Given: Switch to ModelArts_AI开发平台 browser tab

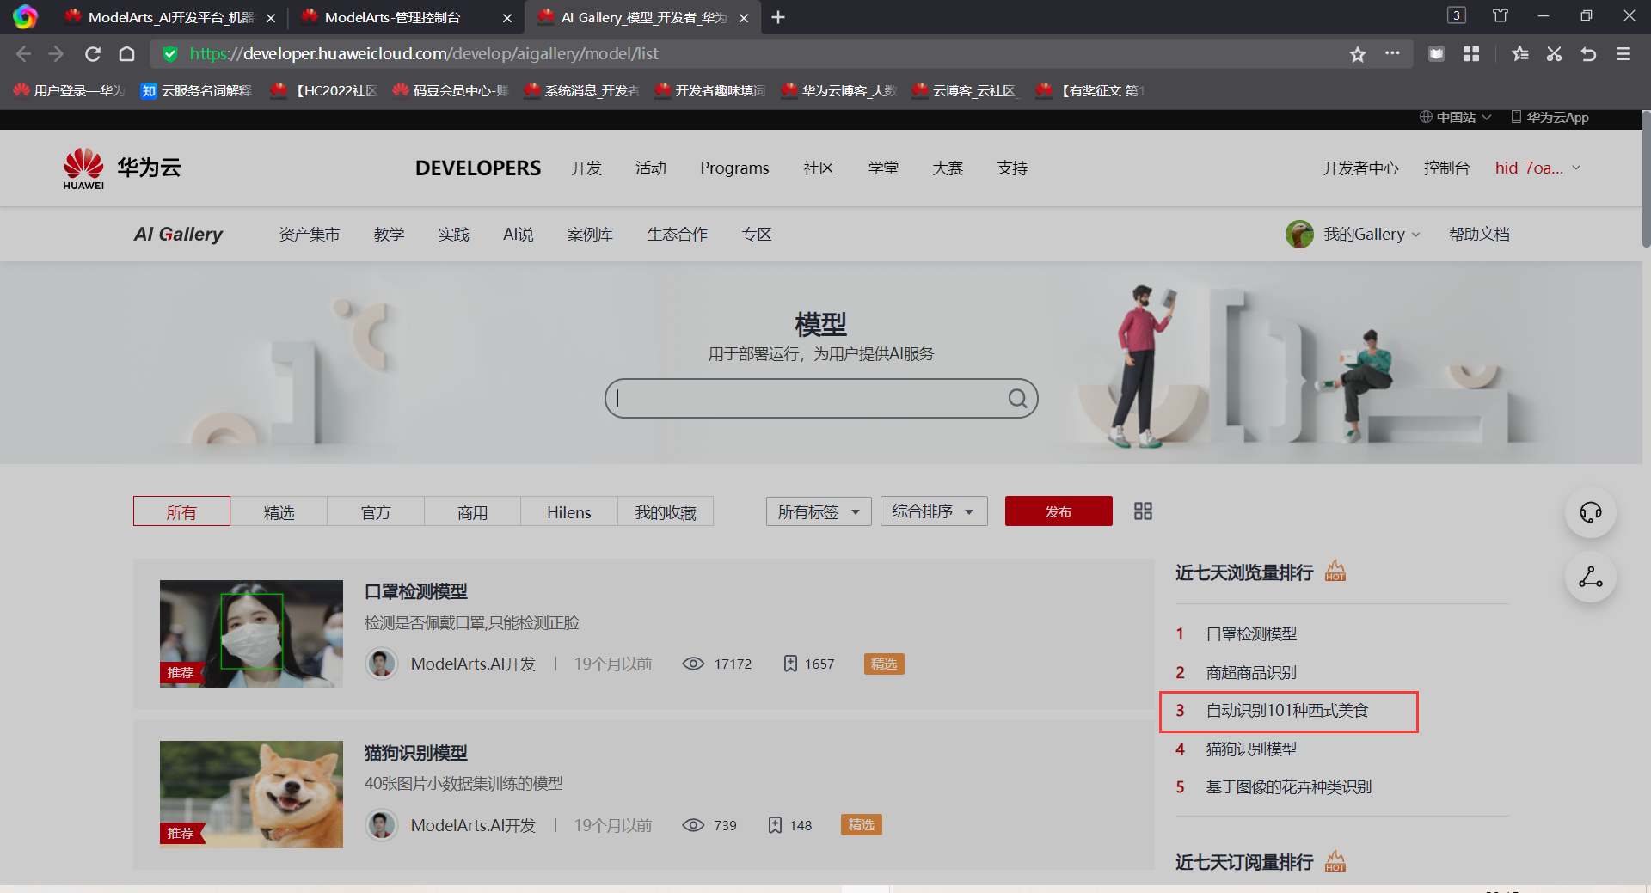Looking at the screenshot, I should [170, 17].
